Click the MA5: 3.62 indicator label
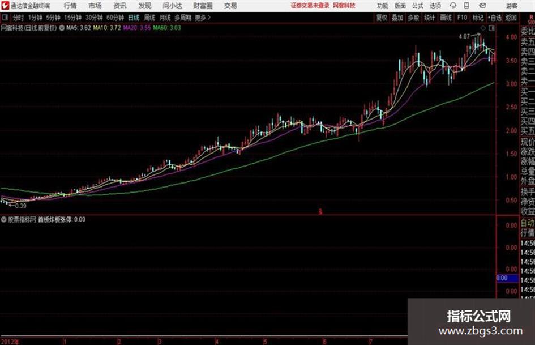Screen dimensions: 535x345 tap(79, 28)
